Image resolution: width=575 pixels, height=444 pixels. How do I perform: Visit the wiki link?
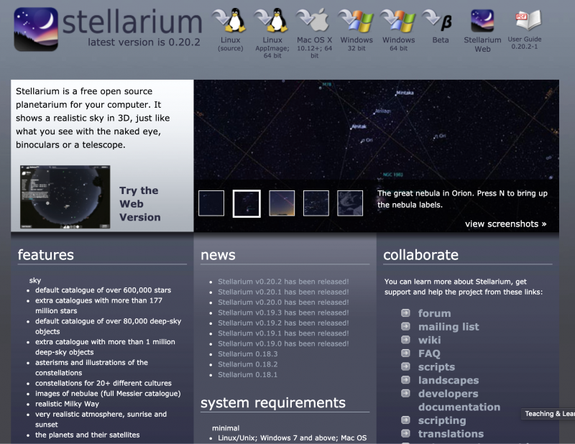tap(429, 340)
